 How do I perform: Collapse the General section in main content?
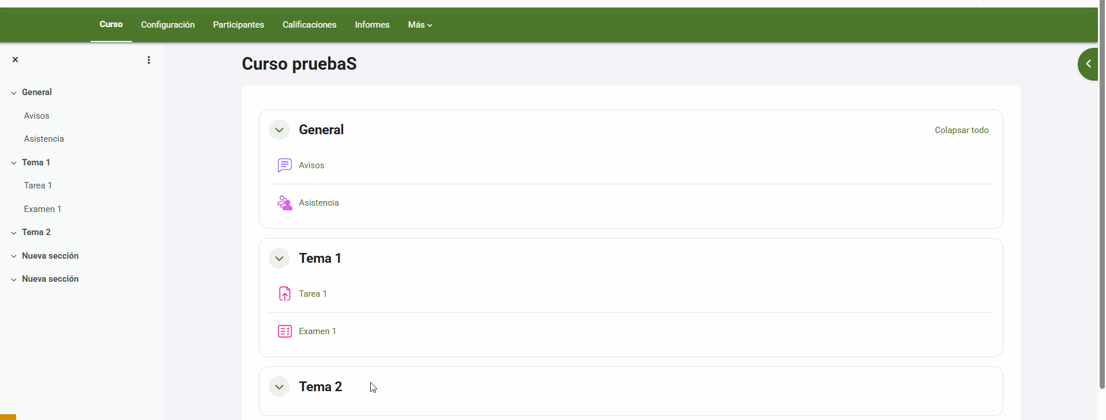(x=279, y=130)
